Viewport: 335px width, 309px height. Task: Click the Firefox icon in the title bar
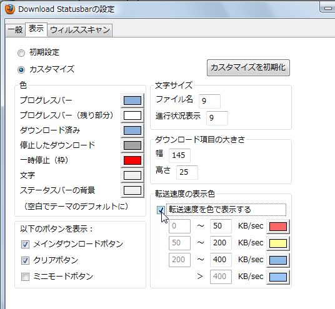click(10, 9)
